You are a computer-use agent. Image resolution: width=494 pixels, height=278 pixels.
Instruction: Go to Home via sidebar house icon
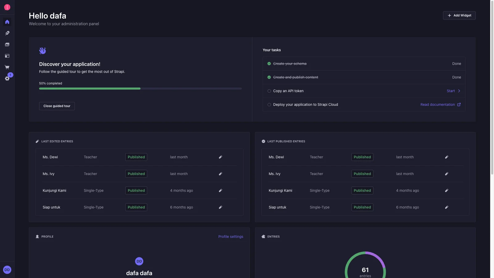click(x=7, y=22)
